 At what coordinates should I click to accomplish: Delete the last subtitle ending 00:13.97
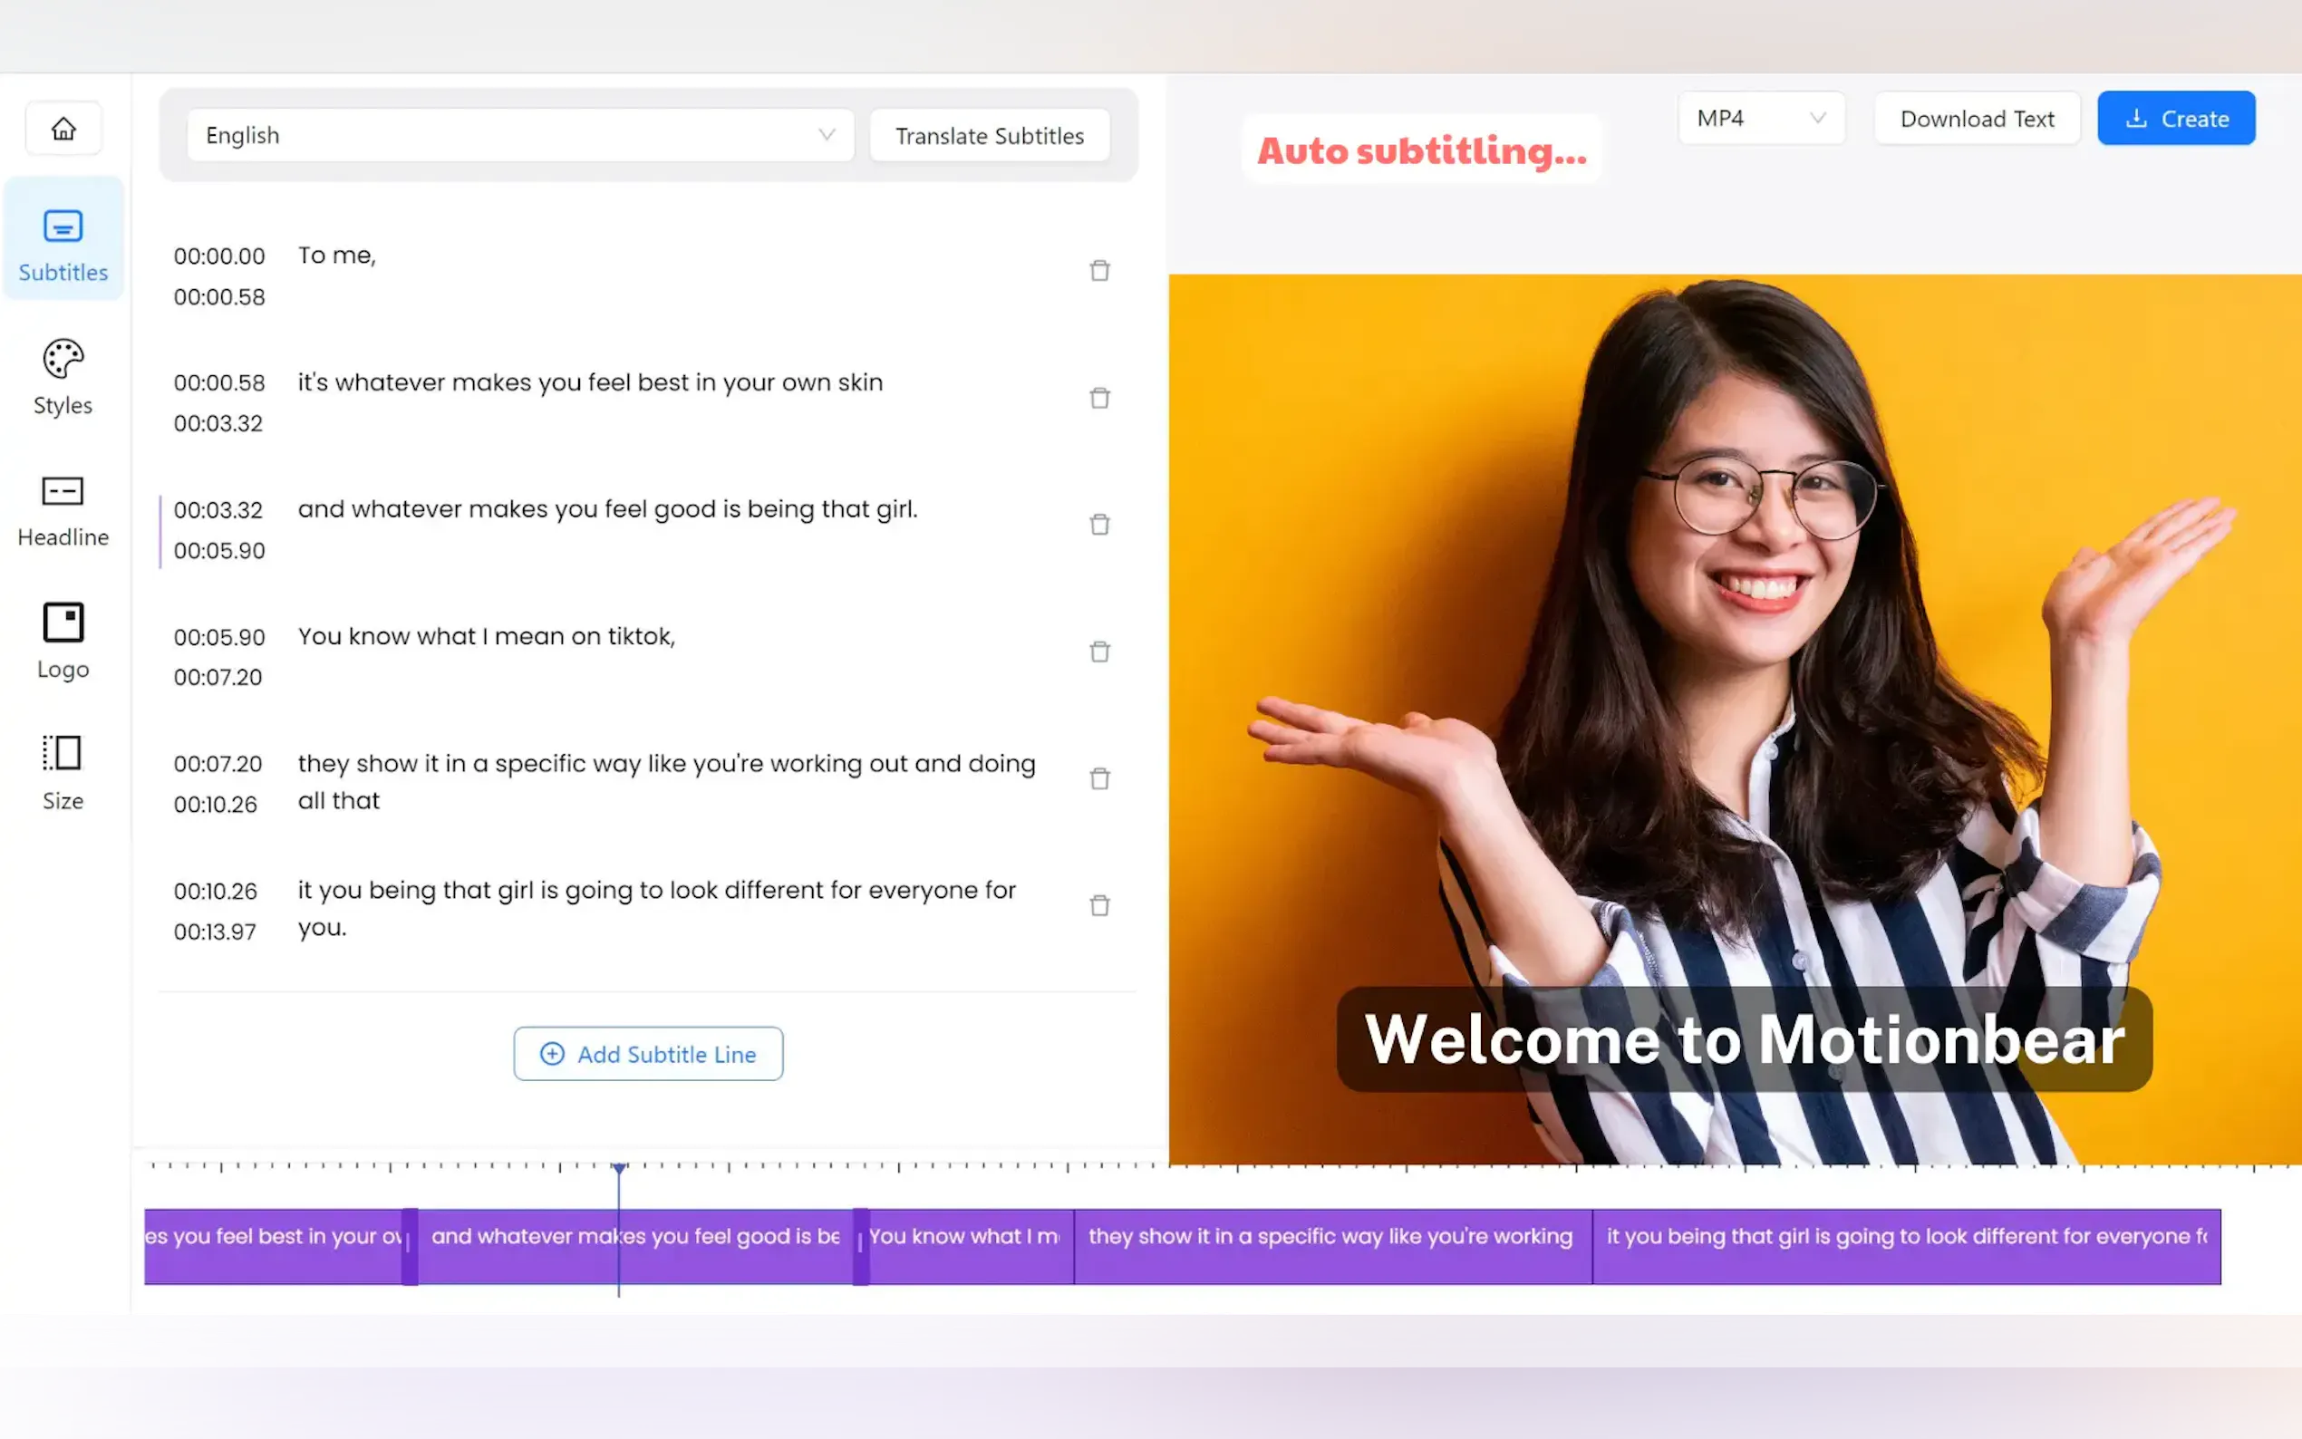(1099, 905)
